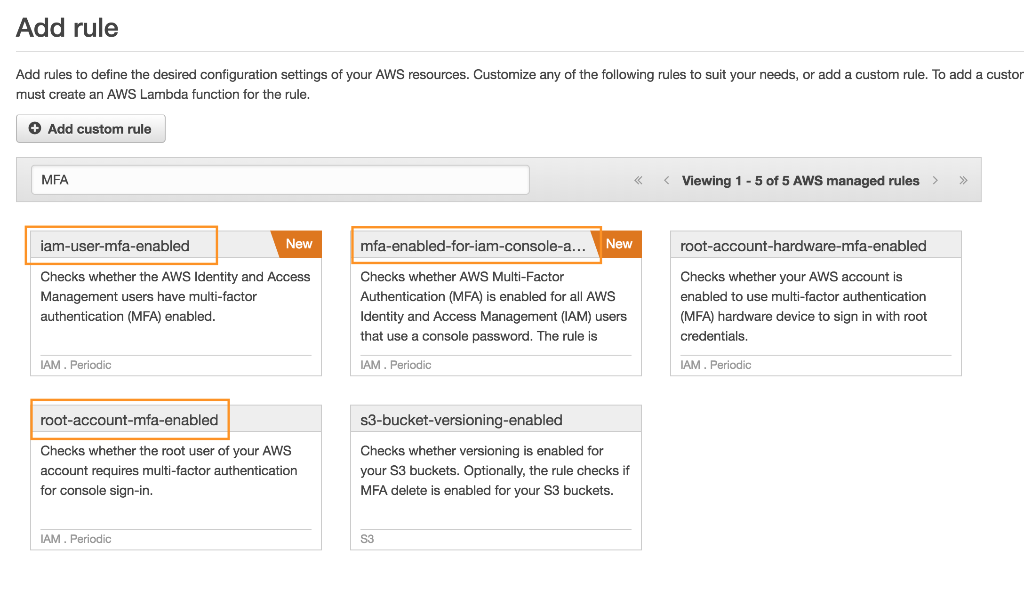1024x589 pixels.
Task: Click the S3 label on versioning card
Action: click(367, 539)
